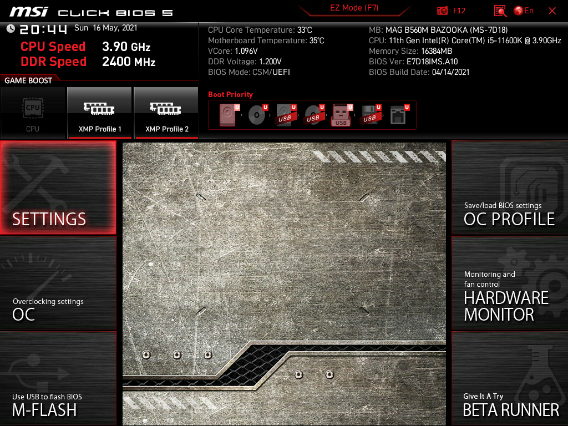Click the Memory Size 16384MB text
This screenshot has height=426, width=568.
(x=410, y=51)
